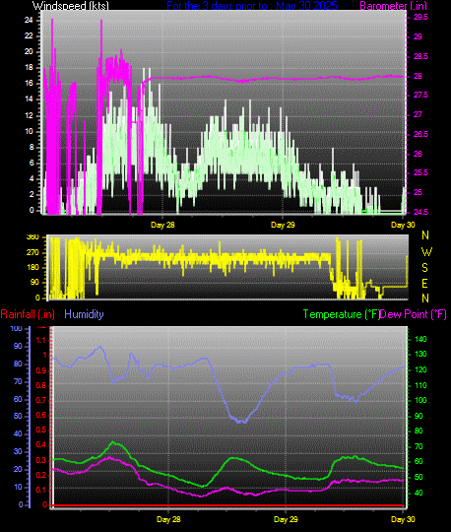The width and height of the screenshot is (451, 532).
Task: Click the Humidity legend label
Action: pyautogui.click(x=84, y=314)
